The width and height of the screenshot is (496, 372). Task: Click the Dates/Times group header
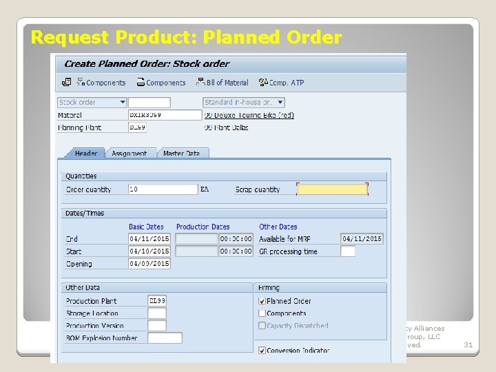(224, 214)
